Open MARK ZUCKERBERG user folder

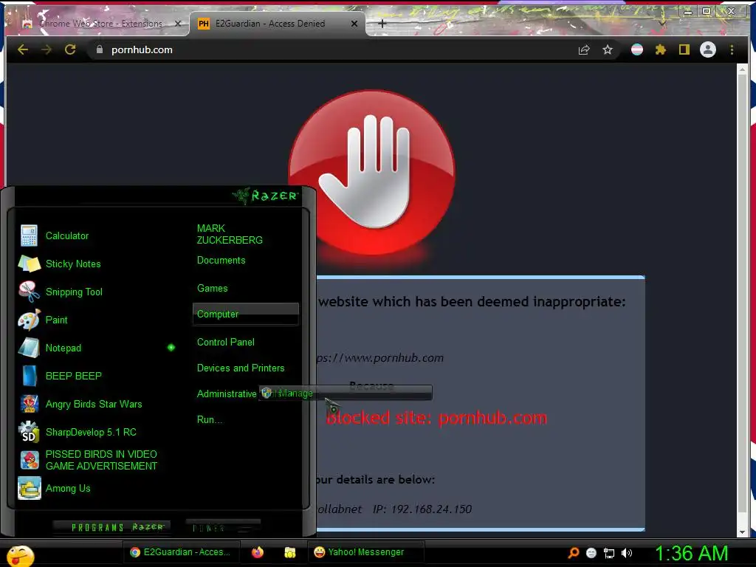click(230, 234)
